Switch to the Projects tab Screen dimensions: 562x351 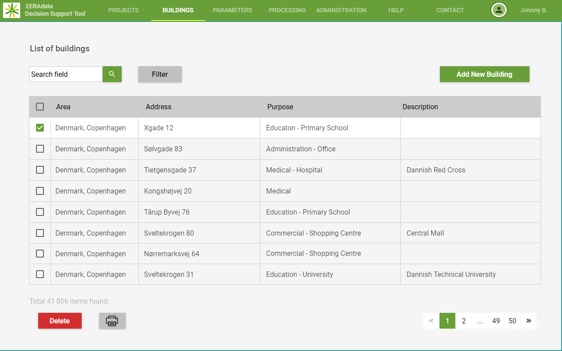(x=123, y=10)
